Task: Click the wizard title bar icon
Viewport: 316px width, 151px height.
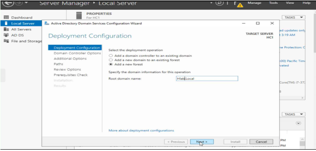Action: [x=47, y=23]
